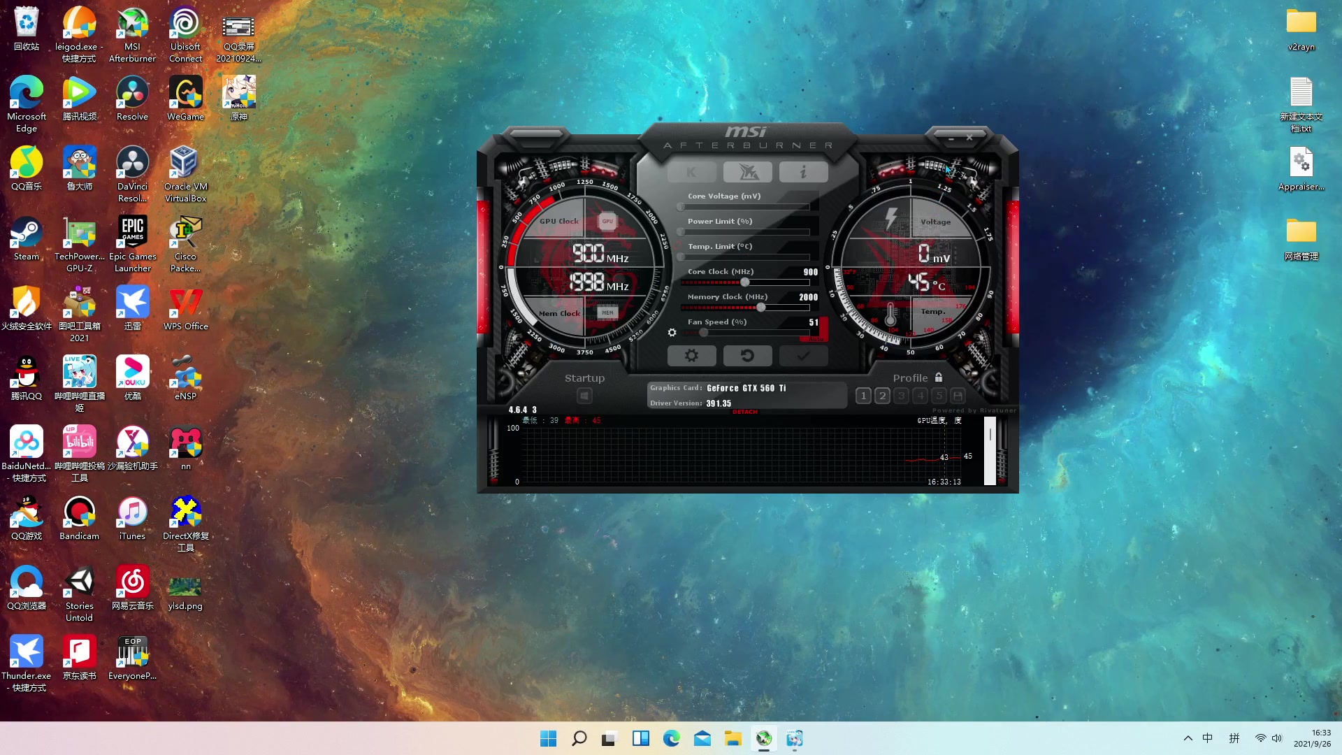Select profile slot 1
1342x755 pixels.
863,396
